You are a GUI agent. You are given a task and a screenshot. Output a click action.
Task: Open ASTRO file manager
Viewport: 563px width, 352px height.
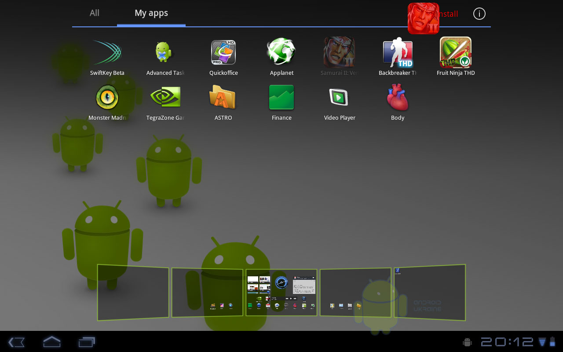coord(223,103)
